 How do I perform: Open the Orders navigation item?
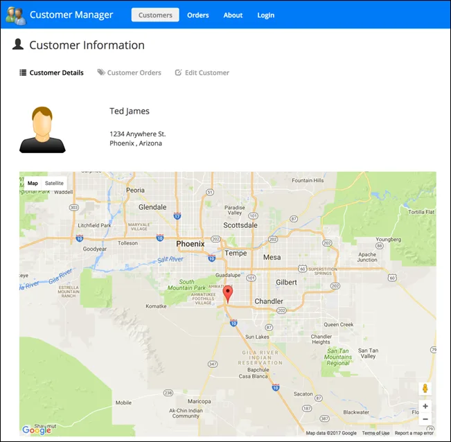(198, 15)
